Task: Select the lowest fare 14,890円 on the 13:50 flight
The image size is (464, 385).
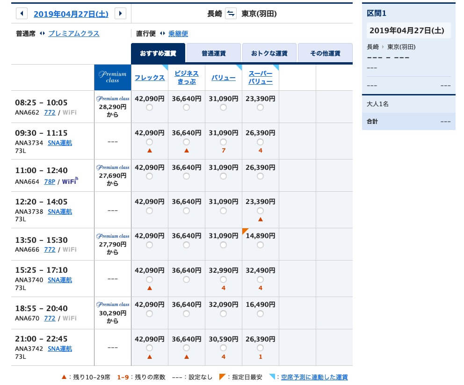Action: tap(260, 245)
